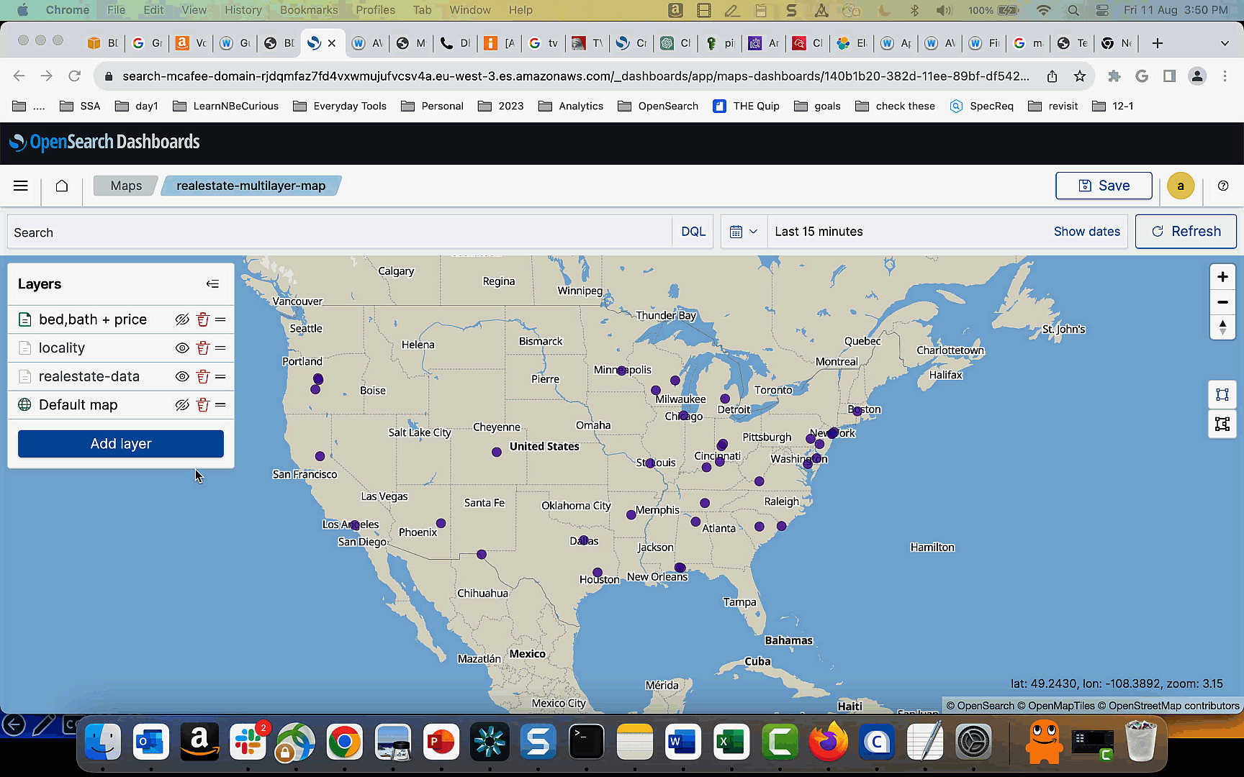Expand the Everyday Tools bookmarks folder

click(x=340, y=106)
